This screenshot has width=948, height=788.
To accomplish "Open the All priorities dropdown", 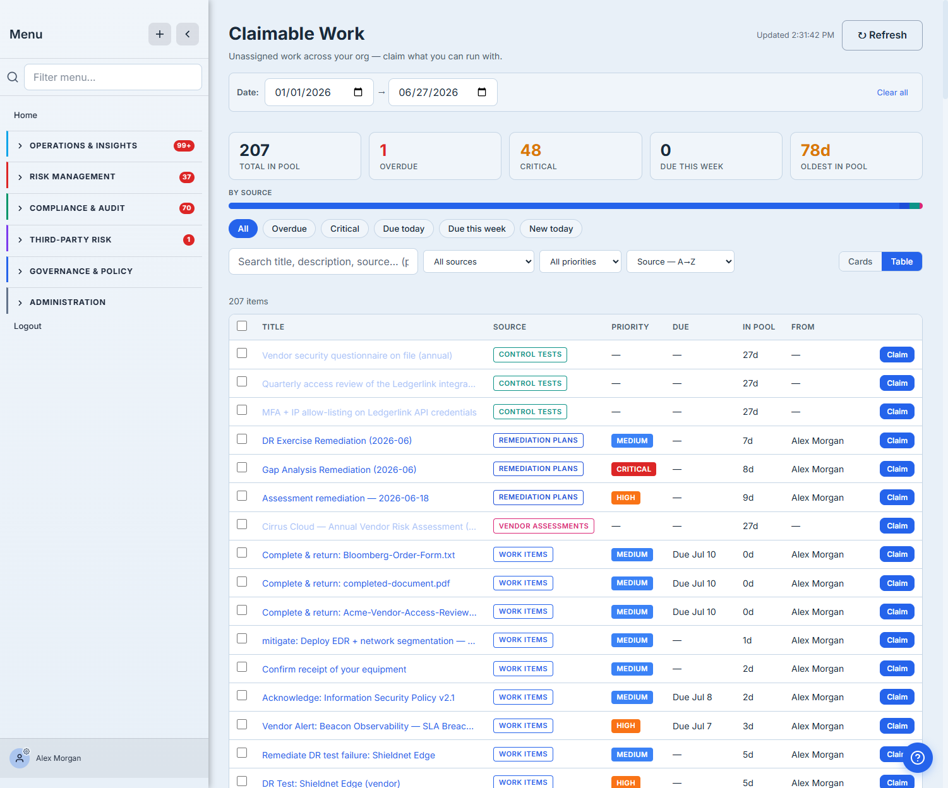I will pos(580,261).
